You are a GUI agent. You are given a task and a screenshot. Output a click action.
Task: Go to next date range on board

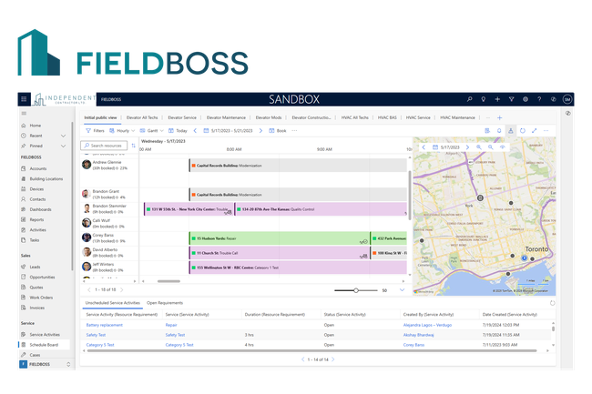[x=260, y=130]
